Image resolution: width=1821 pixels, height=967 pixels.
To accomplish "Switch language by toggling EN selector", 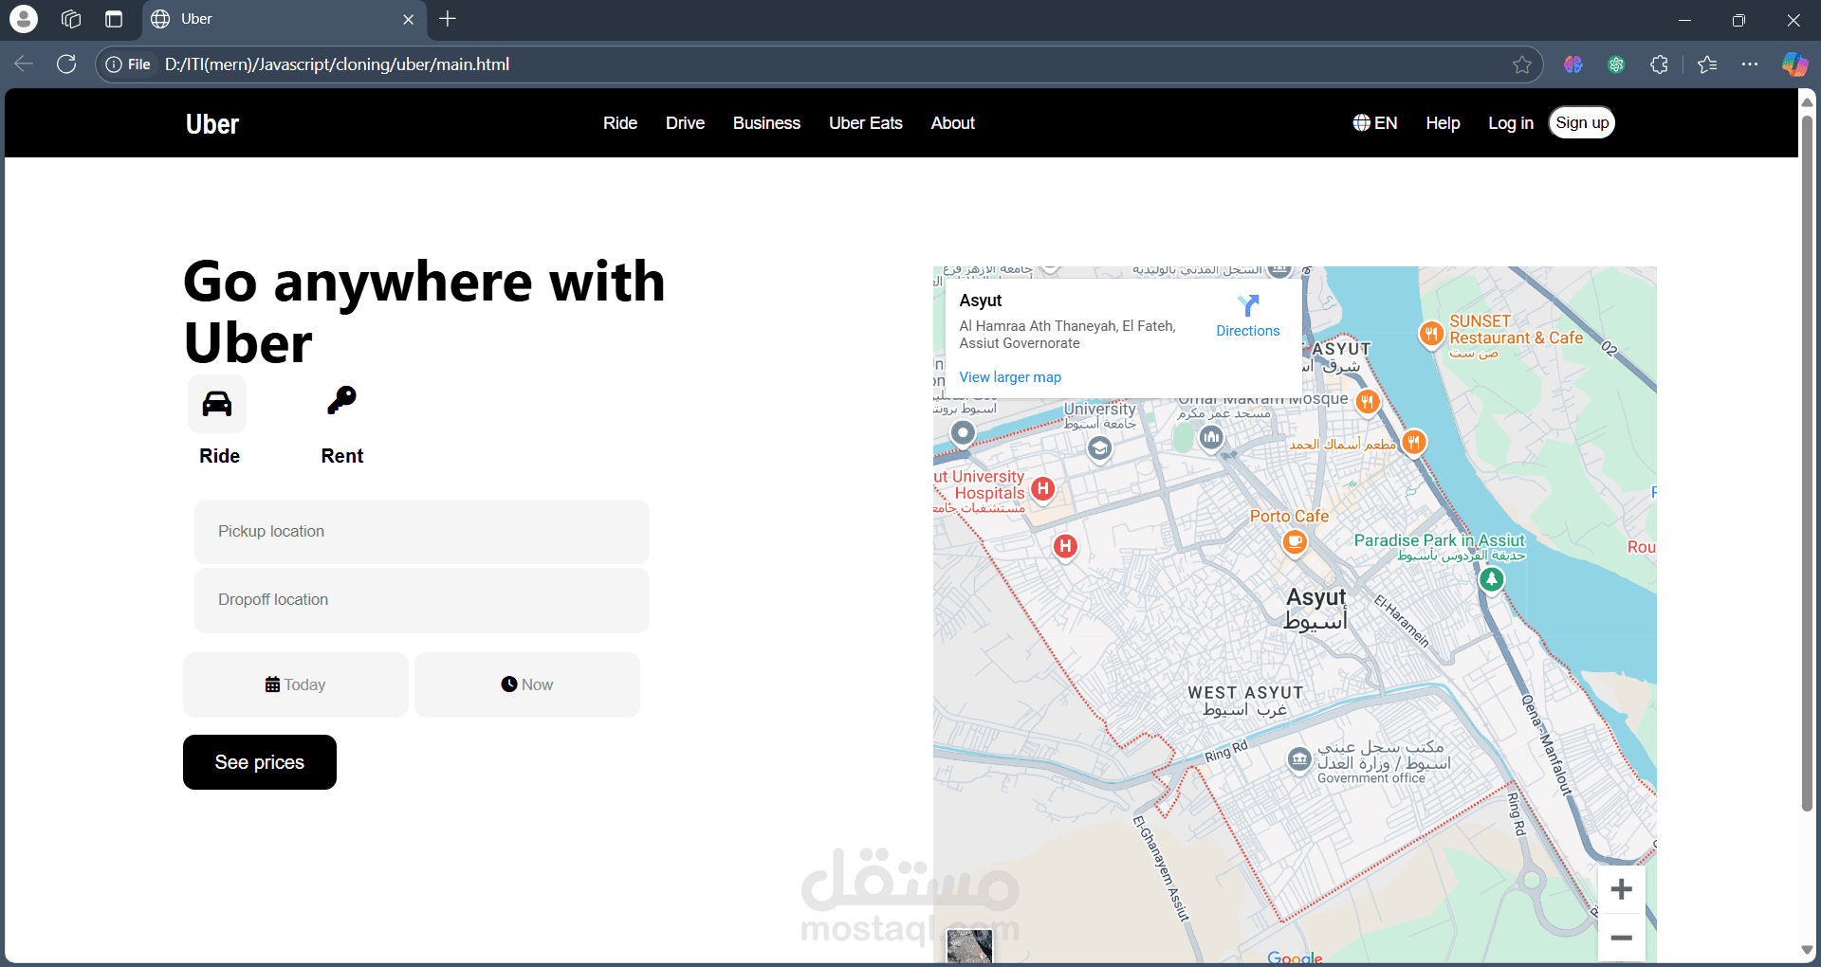I will (1375, 122).
